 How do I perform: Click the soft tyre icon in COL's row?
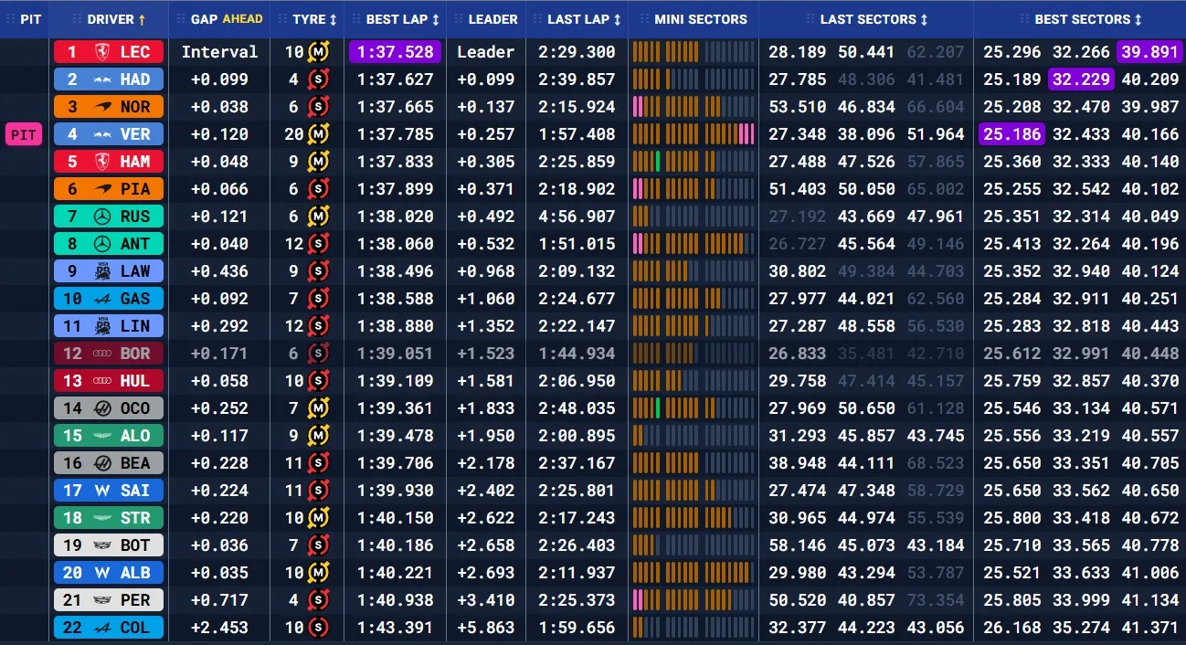[x=318, y=628]
